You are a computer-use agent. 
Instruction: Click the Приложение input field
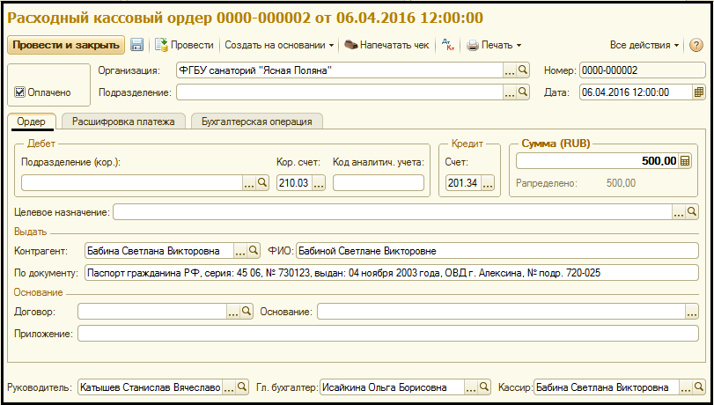click(388, 334)
